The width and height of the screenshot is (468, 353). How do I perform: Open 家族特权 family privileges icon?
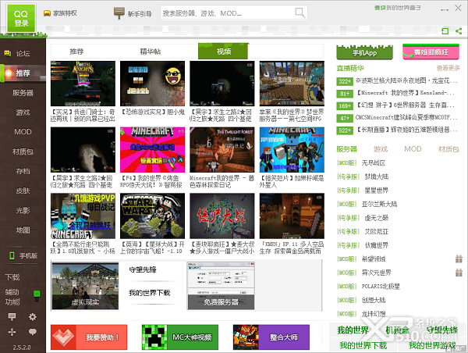[x=47, y=13]
